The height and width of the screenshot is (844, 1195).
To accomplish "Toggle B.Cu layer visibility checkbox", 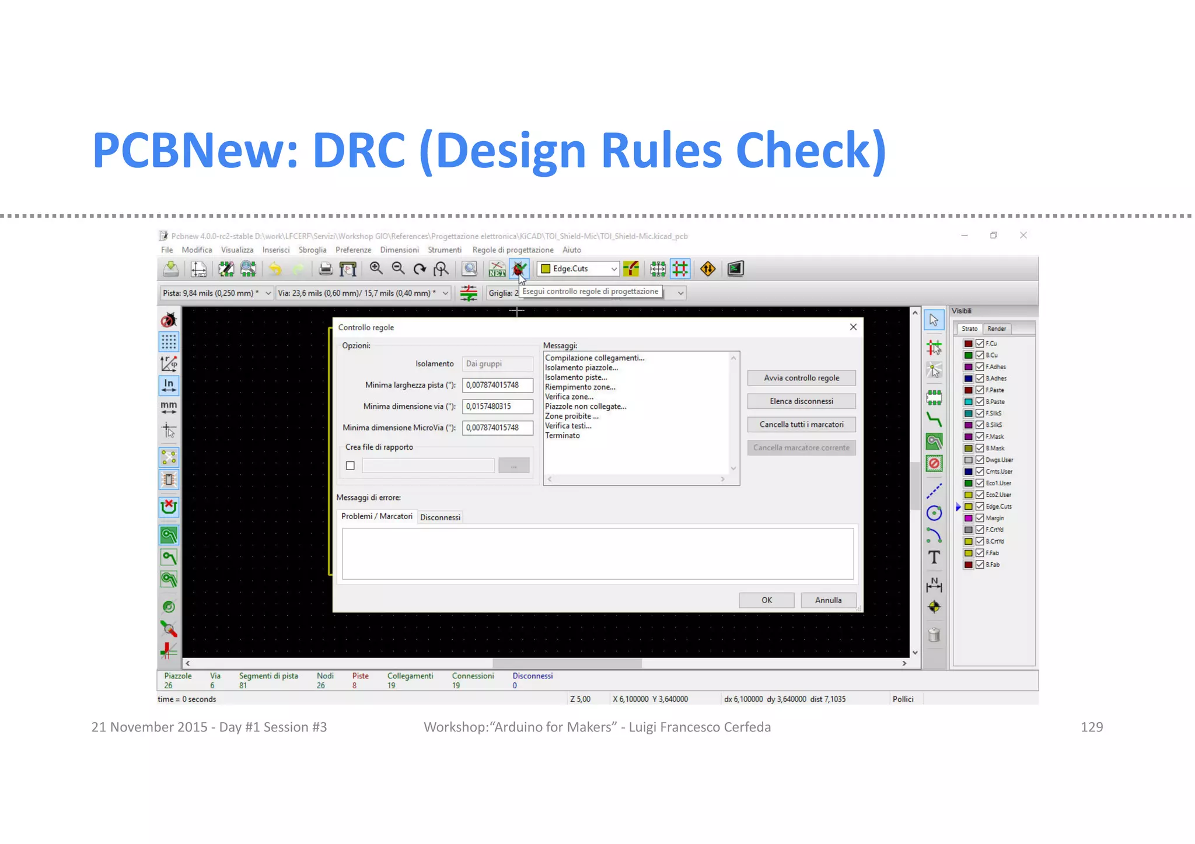I will tap(980, 355).
